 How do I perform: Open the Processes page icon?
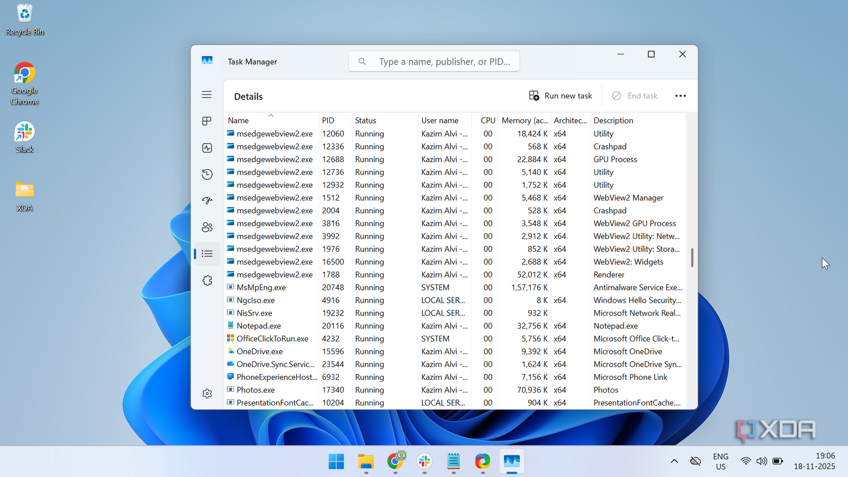[x=207, y=121]
